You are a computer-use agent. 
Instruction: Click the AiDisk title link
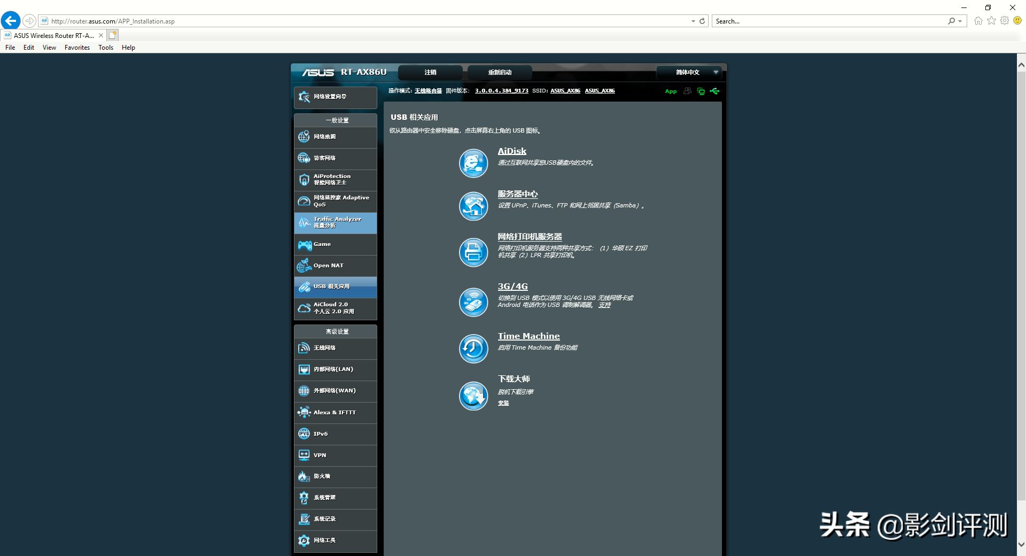coord(512,151)
